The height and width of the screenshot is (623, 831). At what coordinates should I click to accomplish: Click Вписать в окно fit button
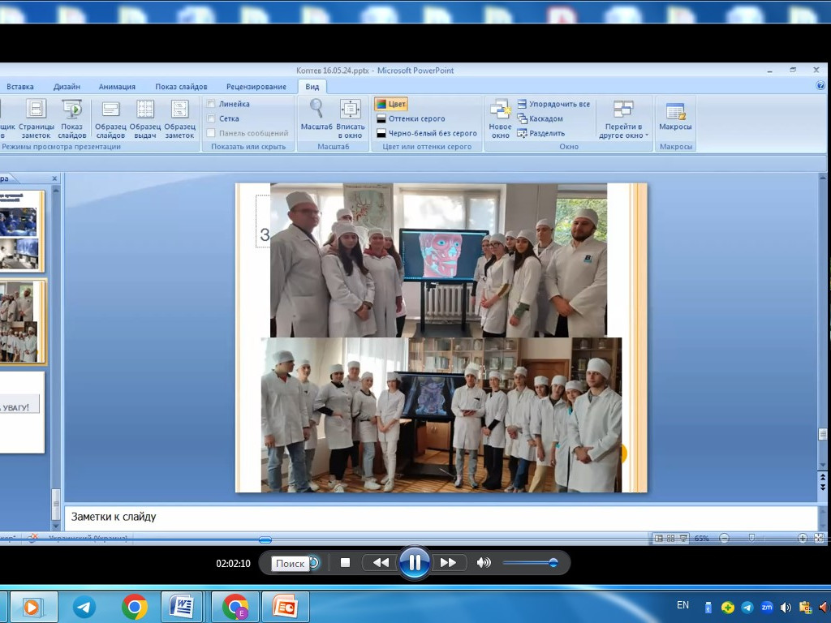click(x=351, y=119)
